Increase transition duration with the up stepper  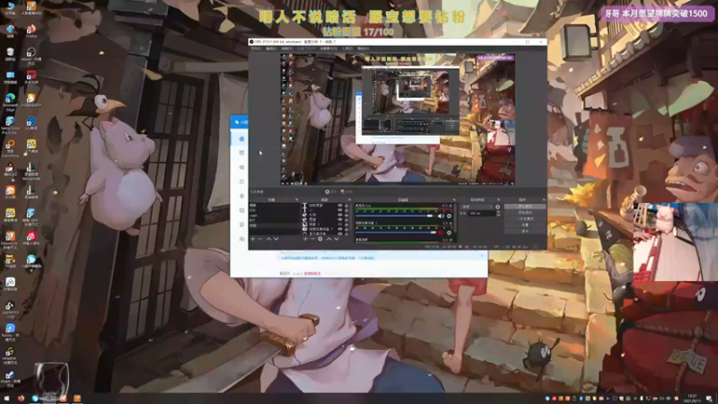(499, 212)
